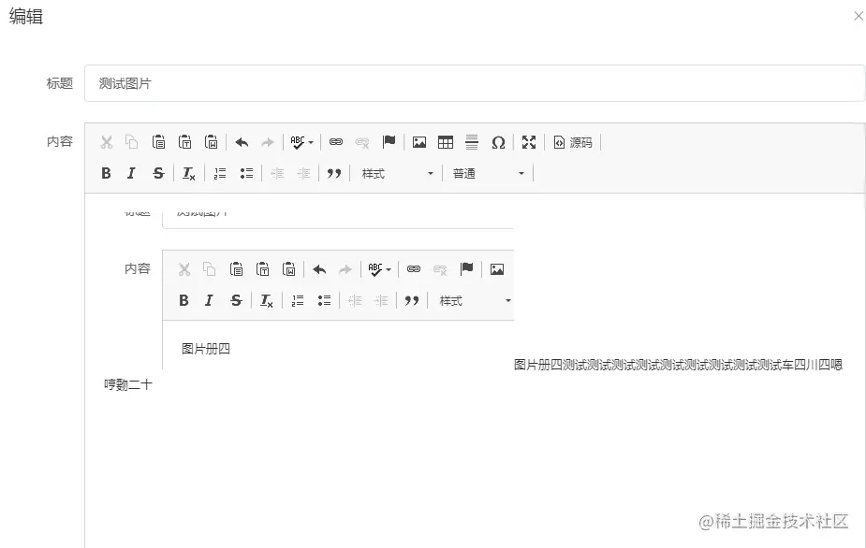The width and height of the screenshot is (866, 548).
Task: Click the text line starting 图片册四测试测试
Action: [x=678, y=365]
